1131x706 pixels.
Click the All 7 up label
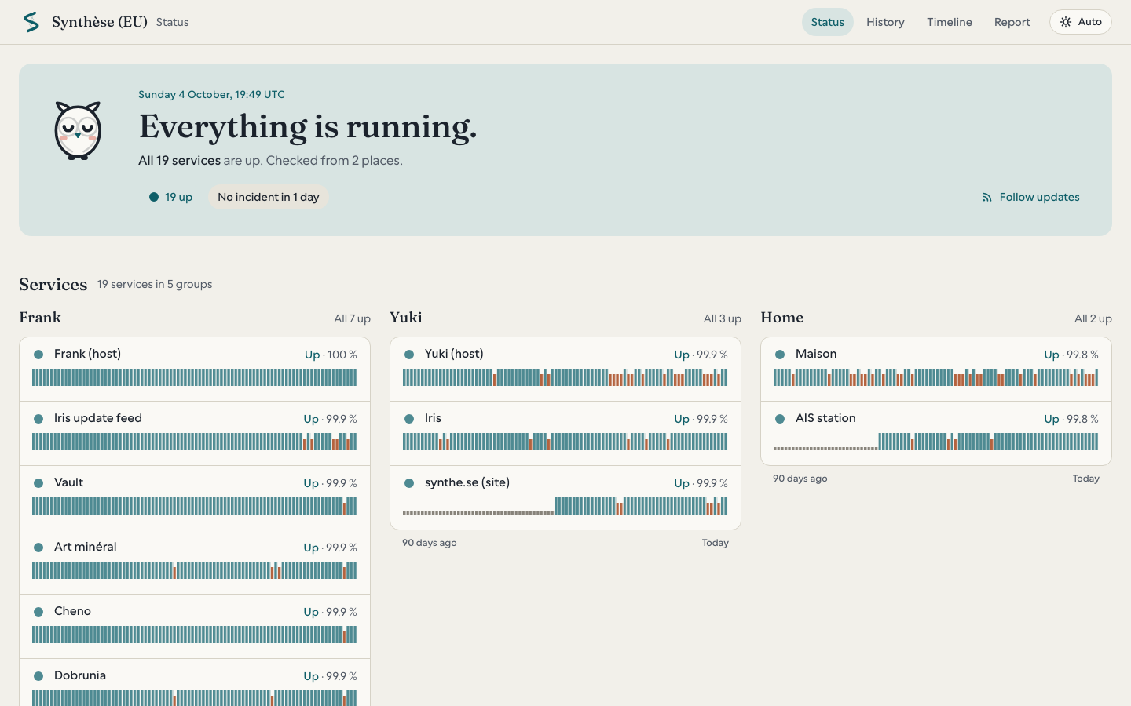[352, 318]
